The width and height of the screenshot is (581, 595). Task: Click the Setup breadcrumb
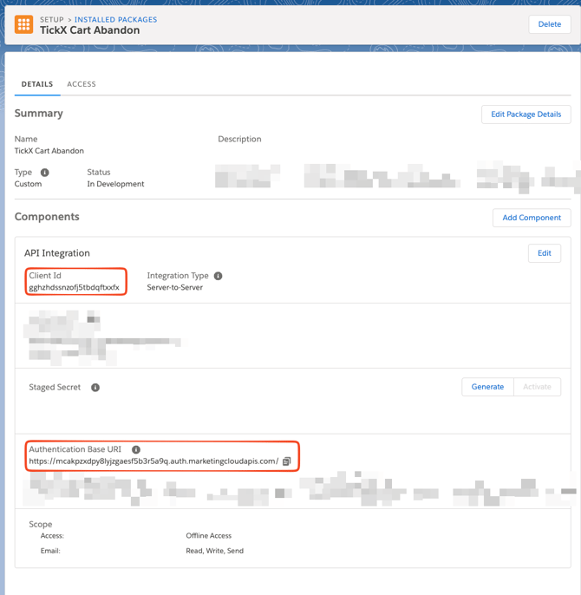click(x=52, y=19)
